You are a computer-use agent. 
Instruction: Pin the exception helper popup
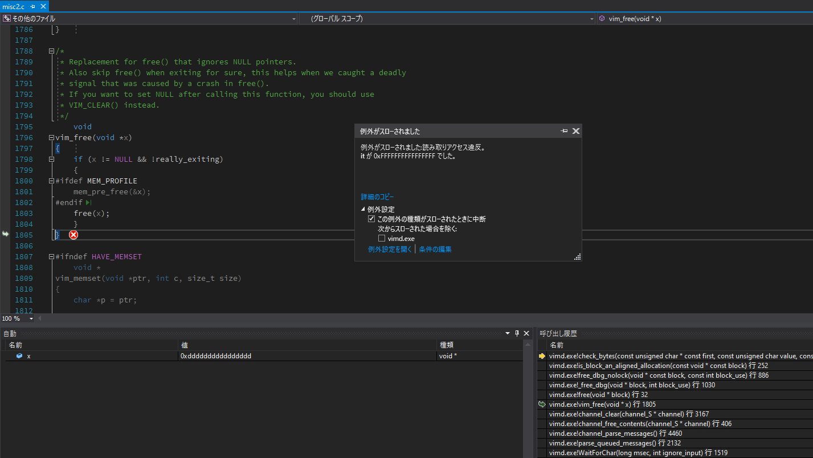(x=565, y=130)
